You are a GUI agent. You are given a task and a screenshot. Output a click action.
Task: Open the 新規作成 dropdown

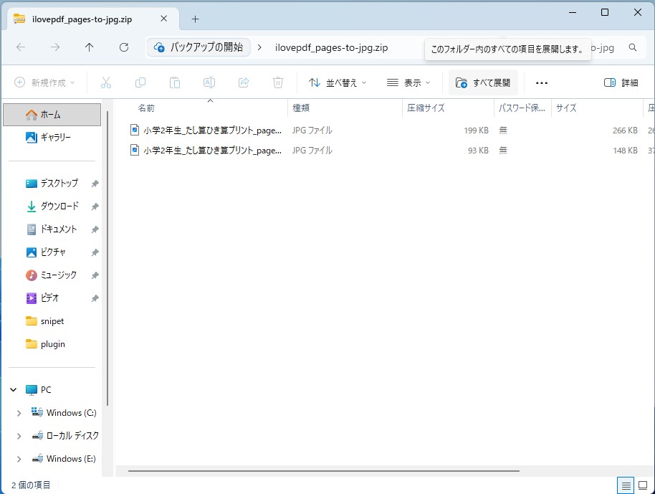point(44,82)
